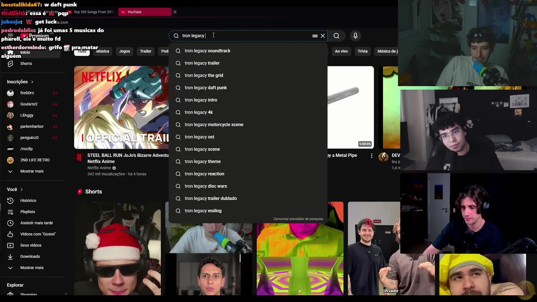
Task: Choose suggestion tron legacy reaction
Action: point(248,174)
